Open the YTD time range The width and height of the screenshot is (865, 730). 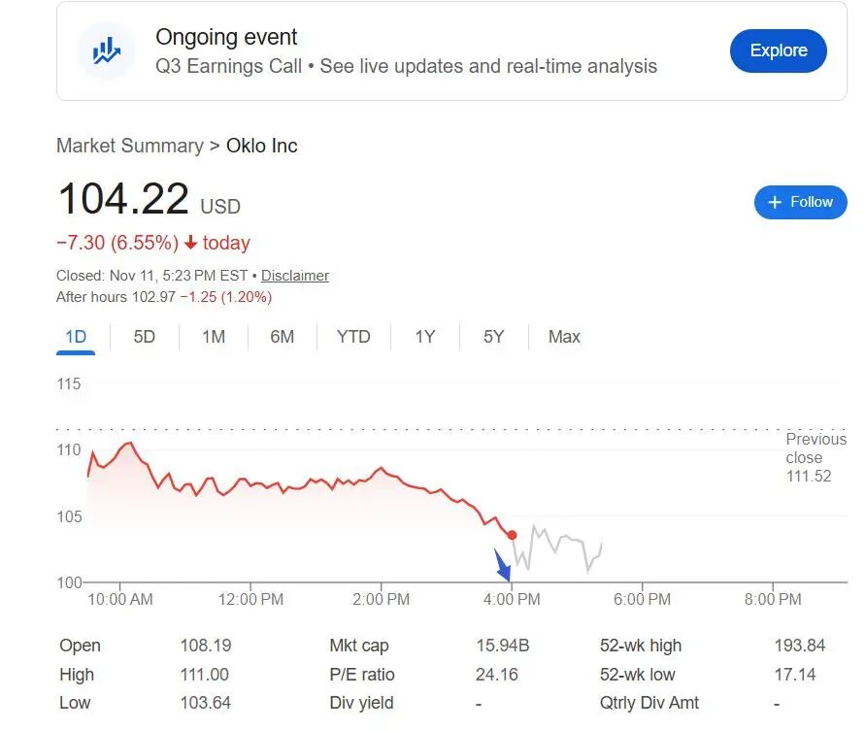click(353, 337)
